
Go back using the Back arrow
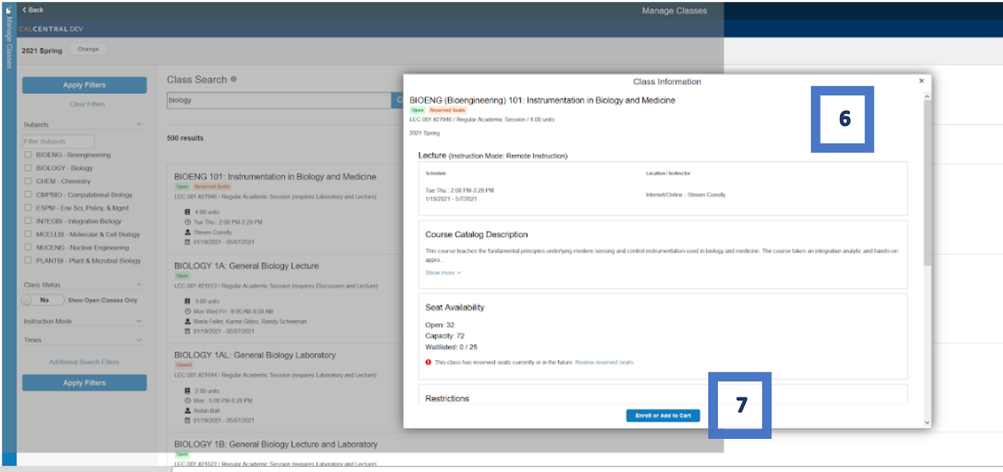click(x=33, y=10)
